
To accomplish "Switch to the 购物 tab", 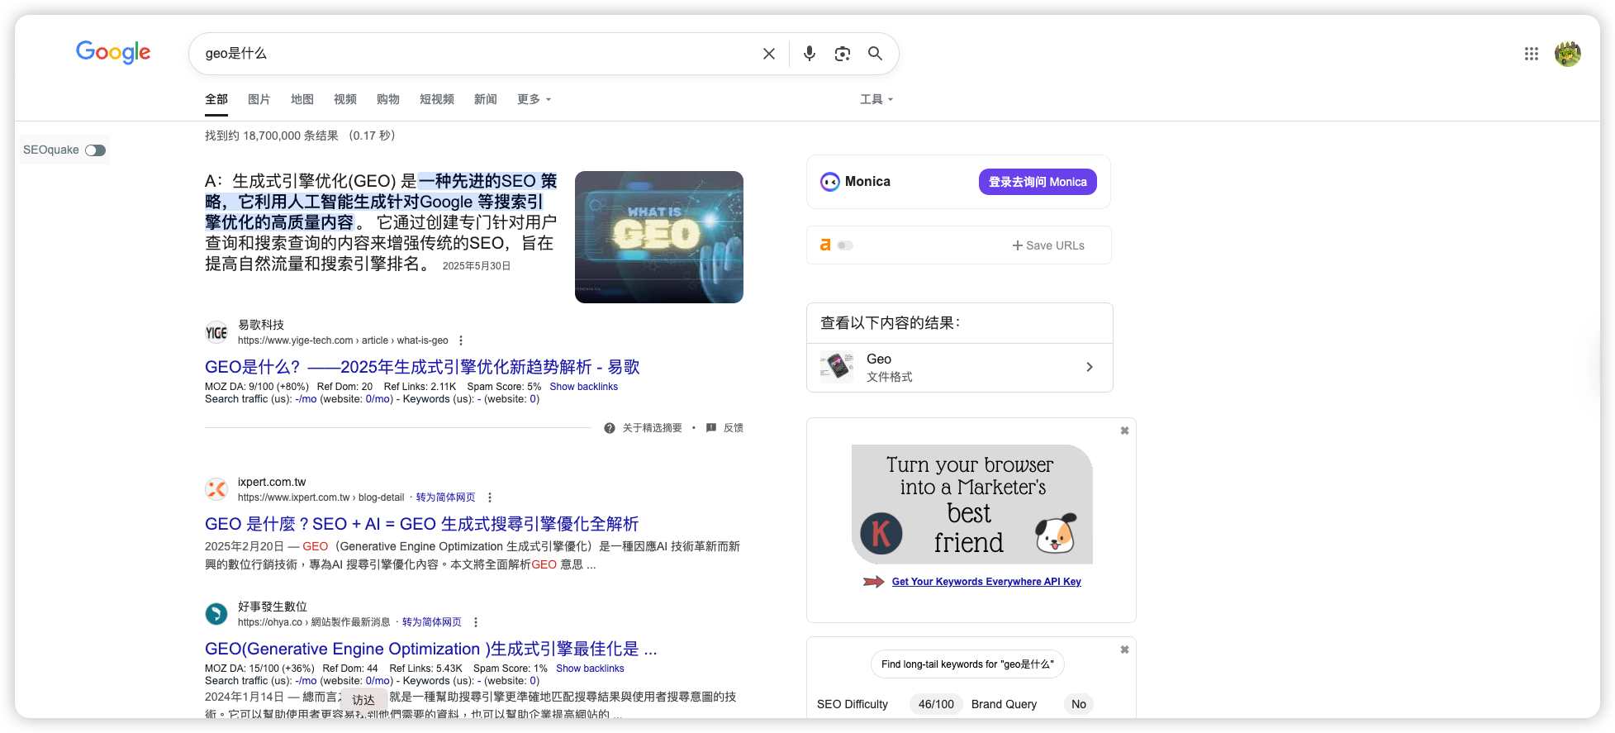I will click(388, 99).
